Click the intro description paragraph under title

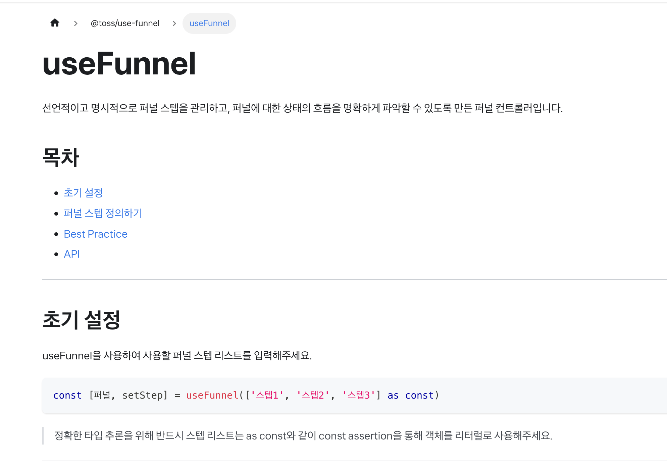(x=302, y=108)
